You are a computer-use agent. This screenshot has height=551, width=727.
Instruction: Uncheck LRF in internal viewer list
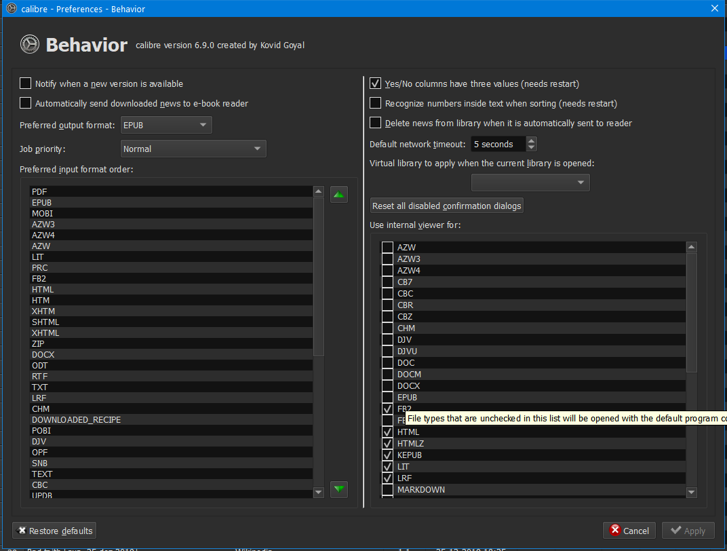(x=388, y=478)
